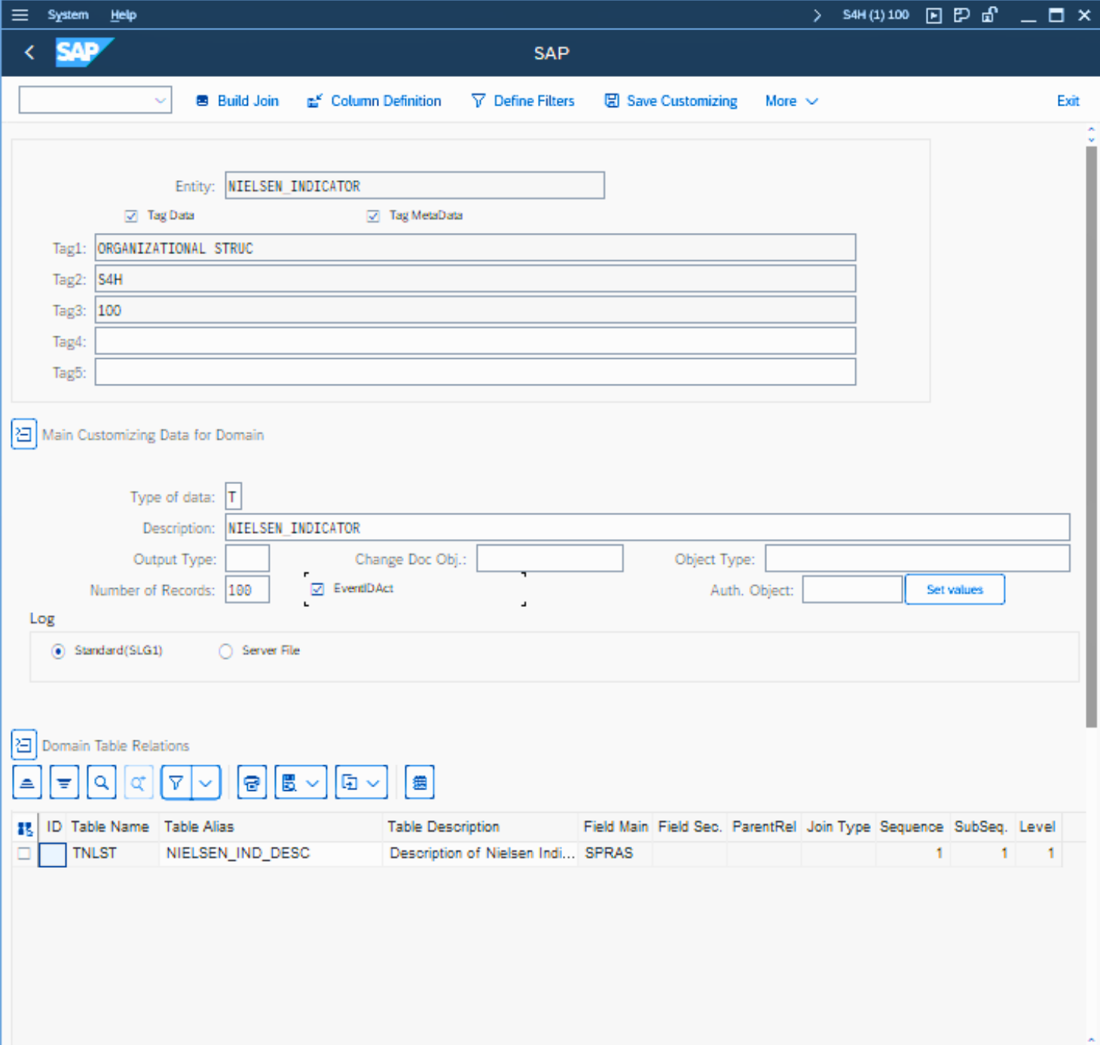The height and width of the screenshot is (1045, 1100).
Task: Click the SAP back arrow
Action: [x=29, y=52]
